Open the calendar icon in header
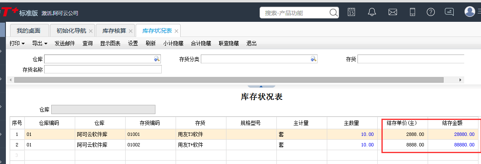481x164 pixels. click(351, 12)
